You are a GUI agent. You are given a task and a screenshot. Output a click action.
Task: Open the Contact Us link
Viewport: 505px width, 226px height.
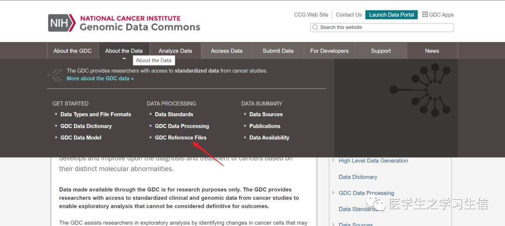[x=349, y=15]
